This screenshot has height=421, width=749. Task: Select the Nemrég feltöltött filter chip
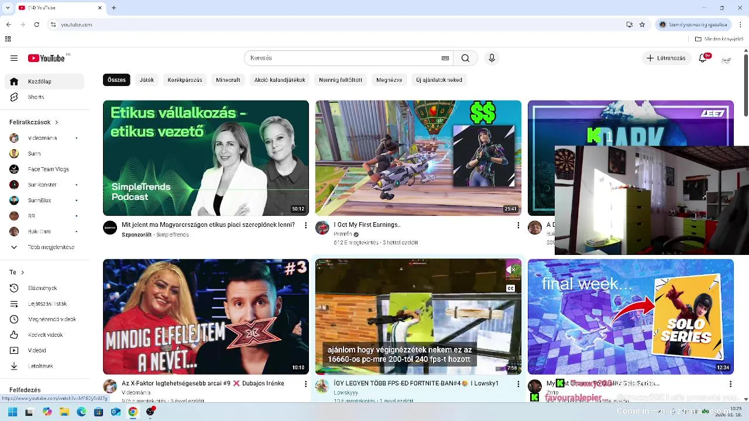[341, 80]
